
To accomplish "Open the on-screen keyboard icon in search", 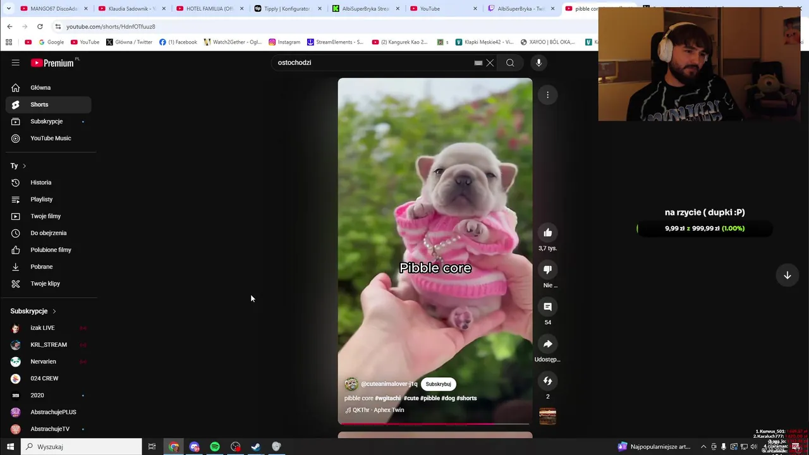I will pos(478,63).
